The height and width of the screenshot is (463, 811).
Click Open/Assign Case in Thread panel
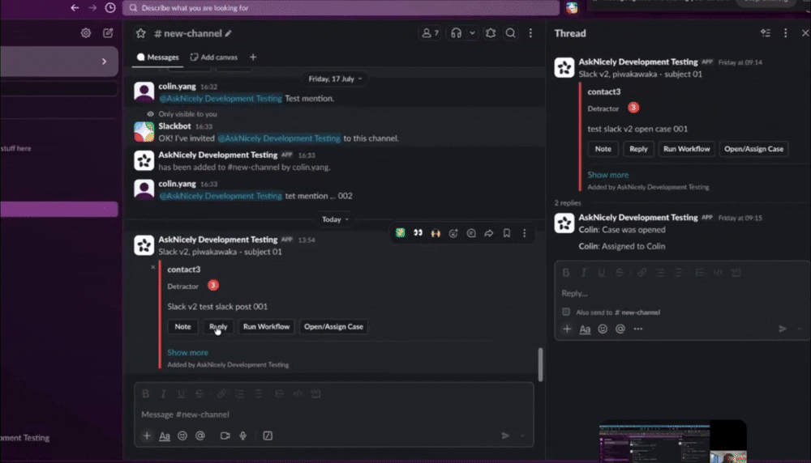click(753, 149)
